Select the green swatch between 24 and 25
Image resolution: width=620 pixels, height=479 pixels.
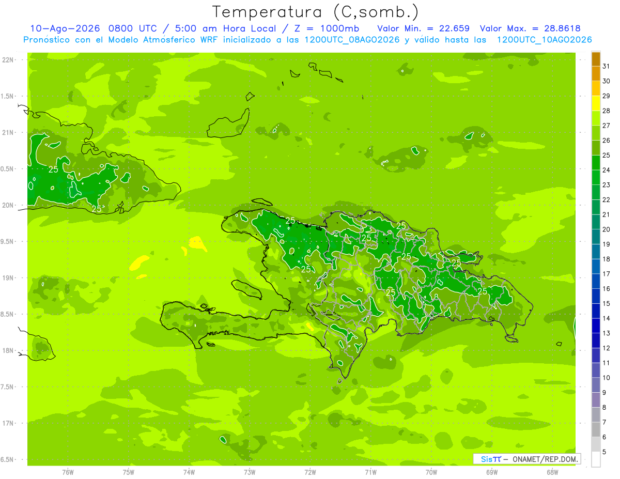(596, 163)
